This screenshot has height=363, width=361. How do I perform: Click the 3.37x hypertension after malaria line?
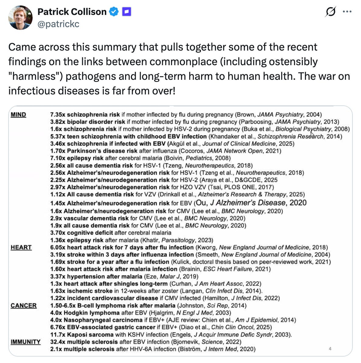tap(124, 277)
